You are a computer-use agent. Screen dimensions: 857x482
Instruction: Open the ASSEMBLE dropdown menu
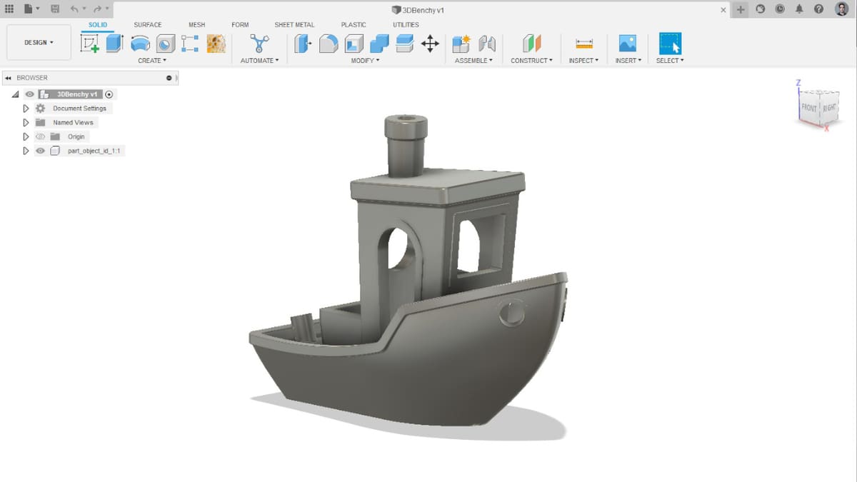[x=473, y=61]
